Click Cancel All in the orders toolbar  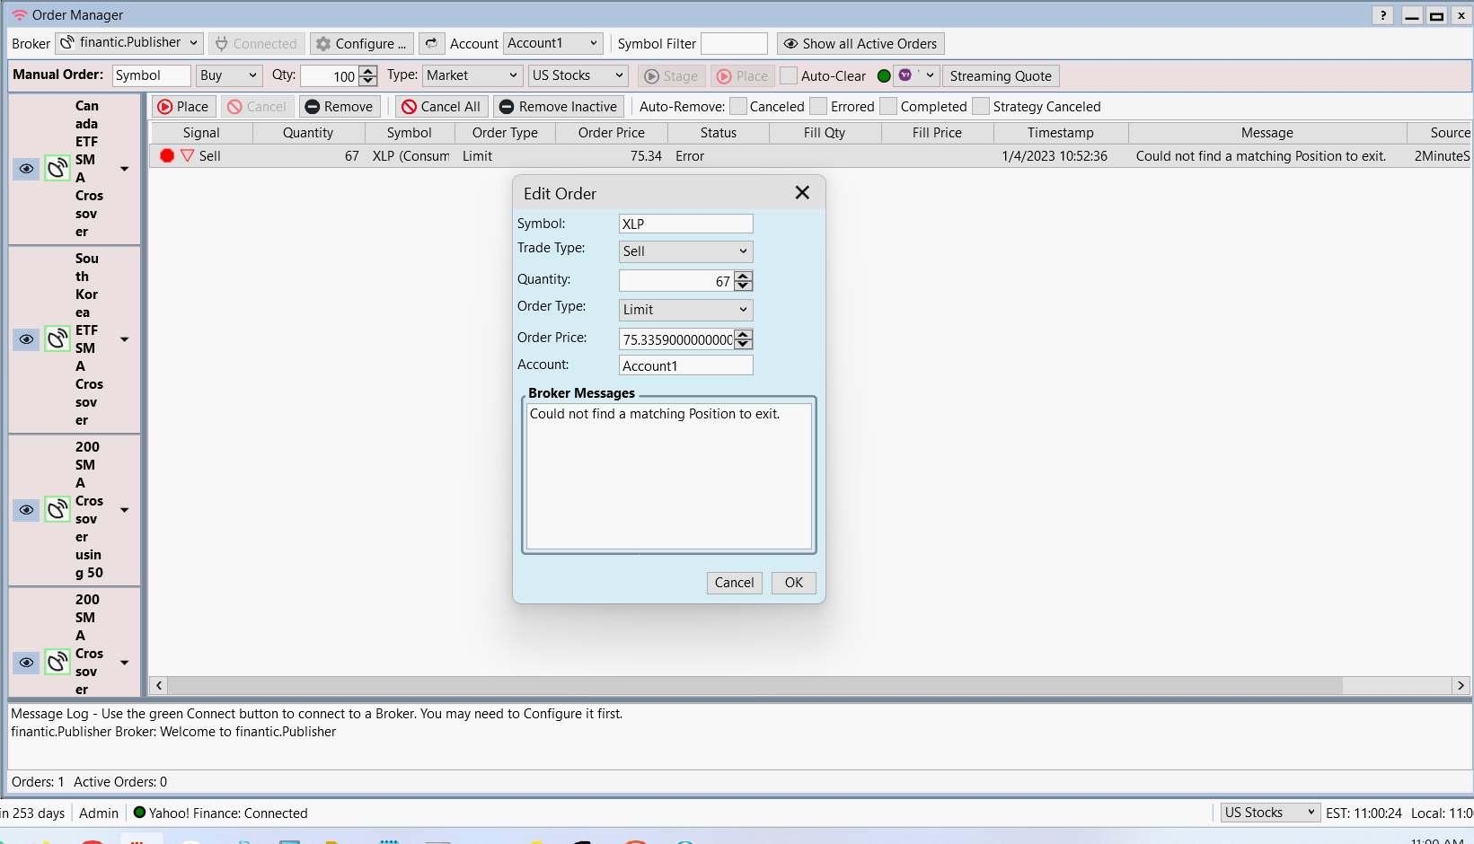coord(441,106)
